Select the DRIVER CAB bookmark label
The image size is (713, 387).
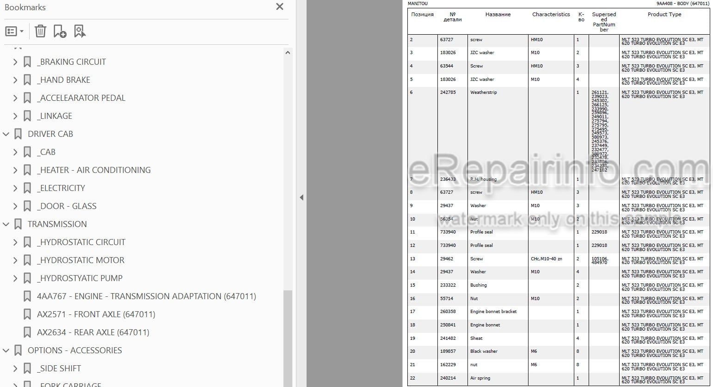(x=50, y=134)
